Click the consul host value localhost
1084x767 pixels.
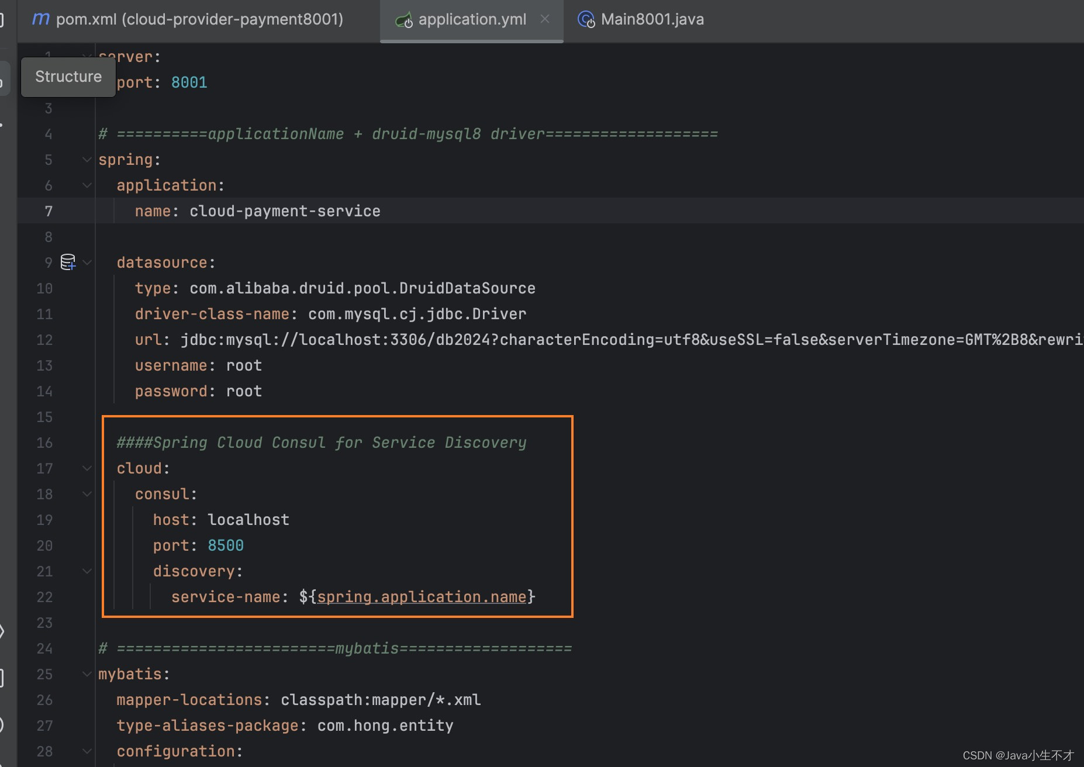pos(248,520)
